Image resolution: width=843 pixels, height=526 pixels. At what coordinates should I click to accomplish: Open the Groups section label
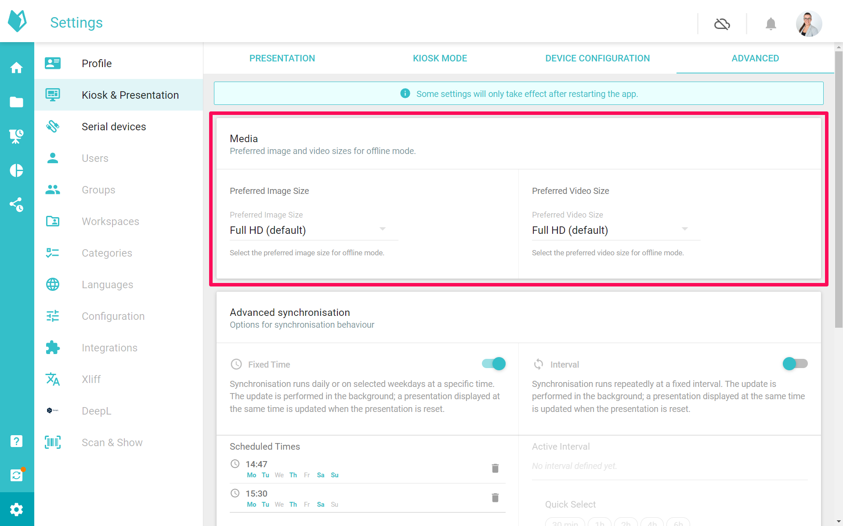[98, 190]
